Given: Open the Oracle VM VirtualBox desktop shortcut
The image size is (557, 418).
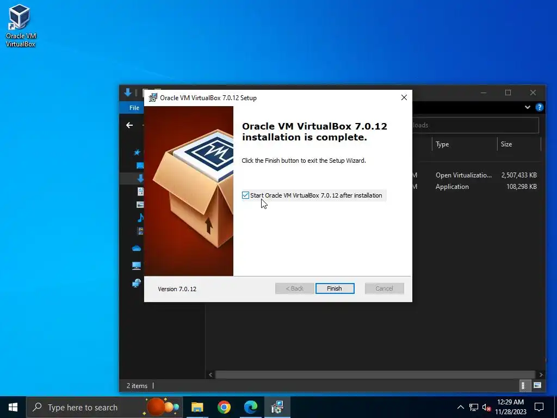Looking at the screenshot, I should coord(21,26).
